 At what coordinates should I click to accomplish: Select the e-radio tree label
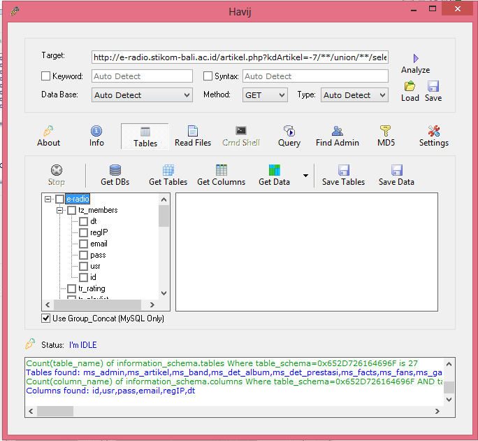[78, 199]
